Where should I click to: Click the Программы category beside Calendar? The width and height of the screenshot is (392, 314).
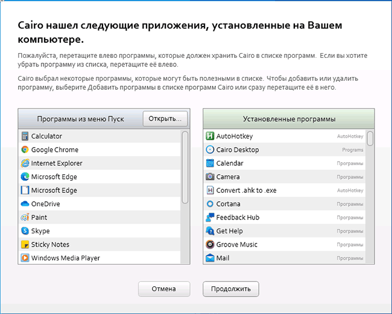pos(350,163)
